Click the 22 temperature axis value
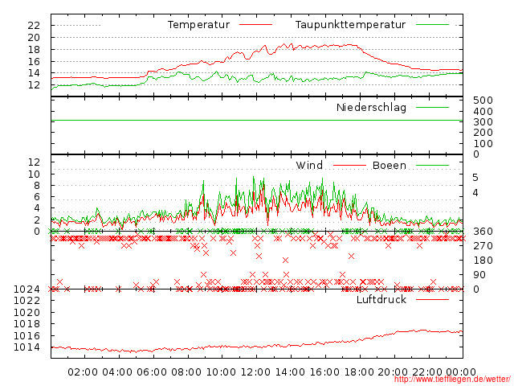 click(x=34, y=25)
